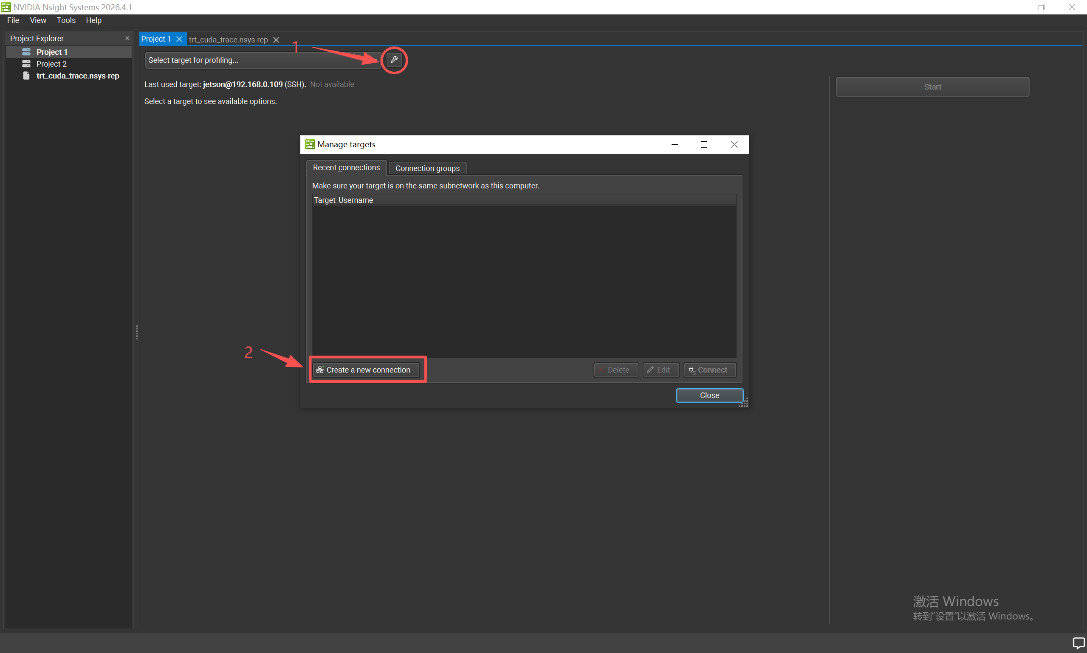The width and height of the screenshot is (1087, 653).
Task: Click the NVIDIA Nsight Systems app icon
Action: (x=6, y=7)
